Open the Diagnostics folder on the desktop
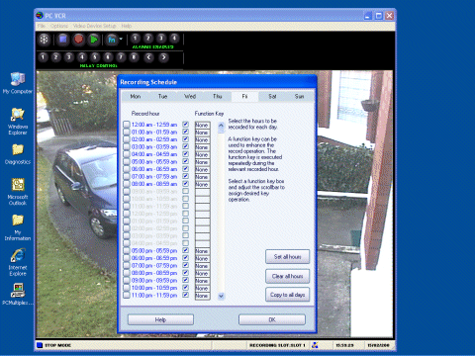This screenshot has width=475, height=356. [x=18, y=154]
